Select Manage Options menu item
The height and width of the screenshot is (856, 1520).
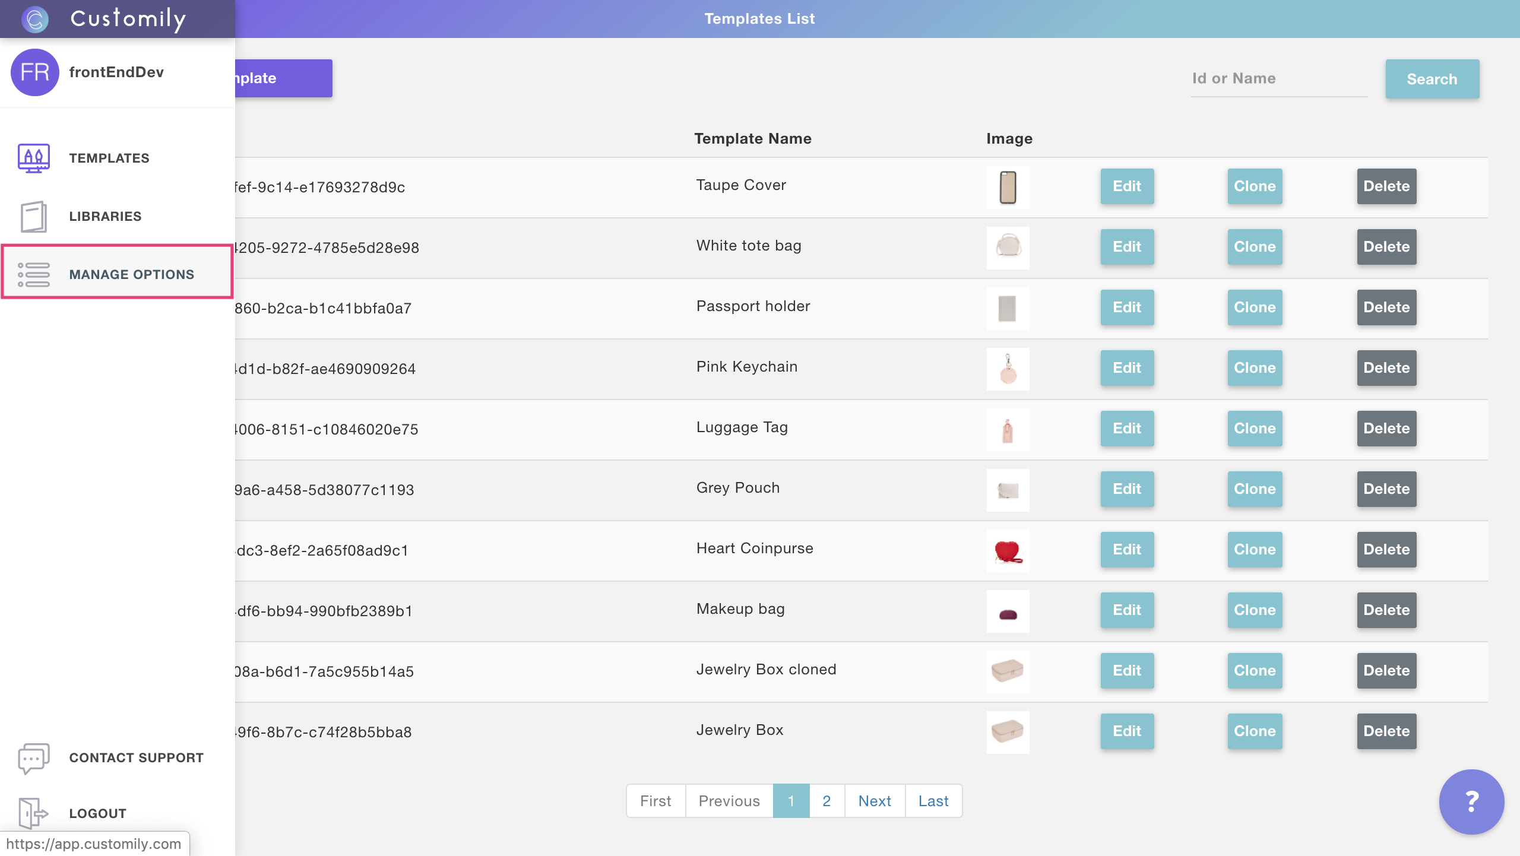(x=131, y=274)
